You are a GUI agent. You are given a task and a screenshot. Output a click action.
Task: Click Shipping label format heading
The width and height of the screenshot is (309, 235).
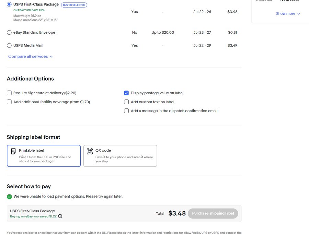click(x=34, y=137)
